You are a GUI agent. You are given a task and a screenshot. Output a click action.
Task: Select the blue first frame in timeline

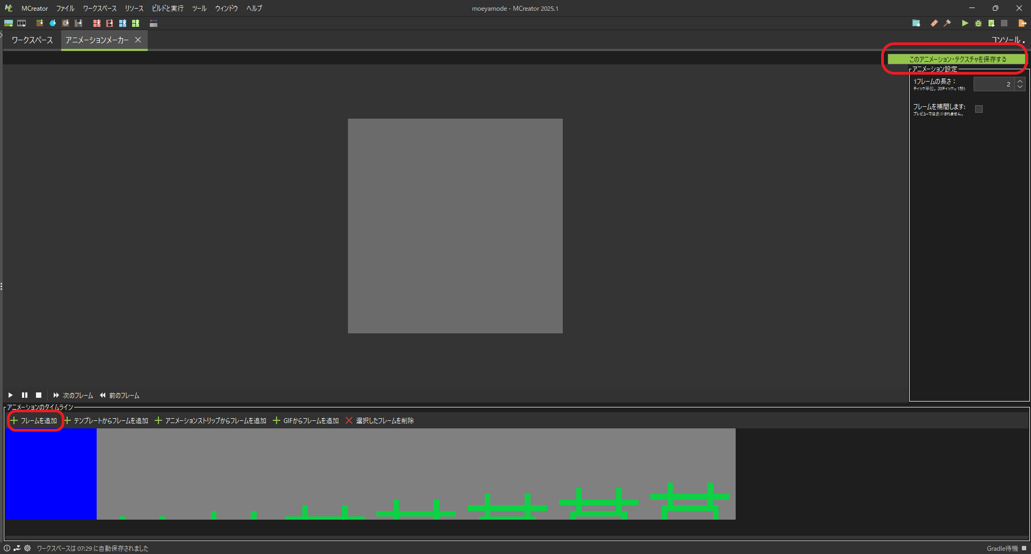pos(50,473)
